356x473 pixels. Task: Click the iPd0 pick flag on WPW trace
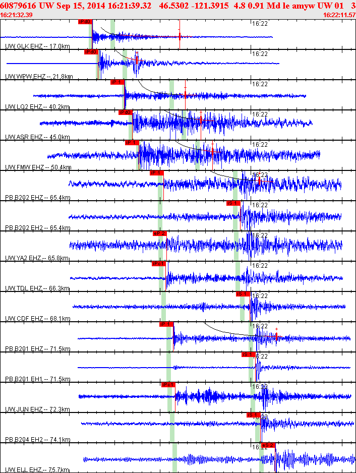pos(91,52)
